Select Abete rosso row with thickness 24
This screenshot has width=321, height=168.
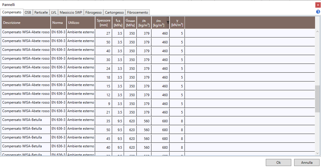pos(158,68)
